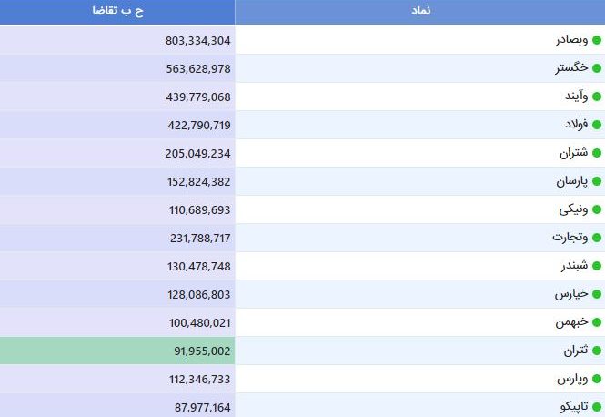Open the وپارس symbol link
This screenshot has width=605, height=417.
572,379
